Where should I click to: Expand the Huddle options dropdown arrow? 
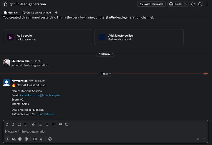186,4
